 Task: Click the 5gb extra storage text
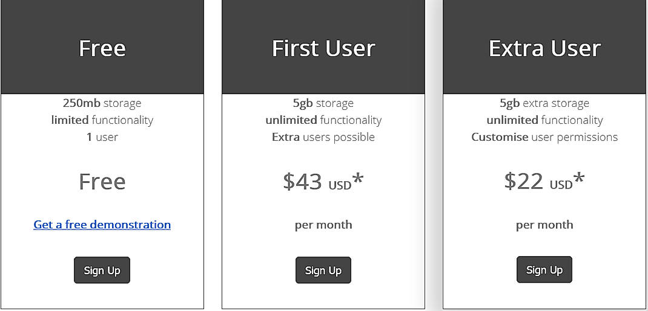(x=544, y=103)
